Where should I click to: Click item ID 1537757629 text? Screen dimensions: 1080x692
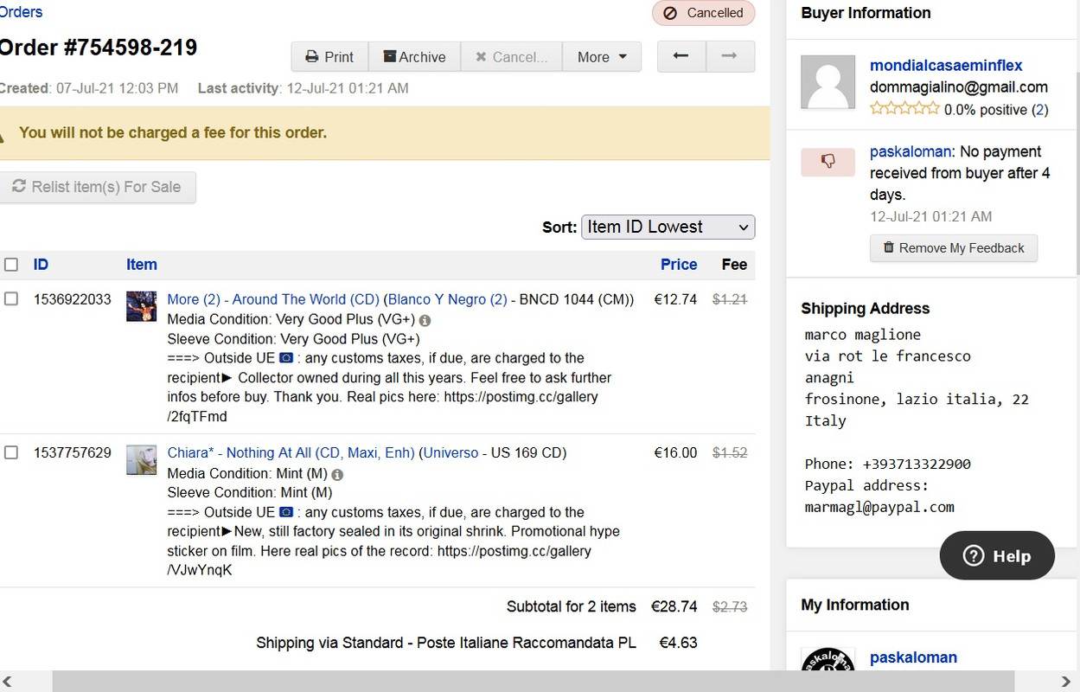click(x=73, y=452)
